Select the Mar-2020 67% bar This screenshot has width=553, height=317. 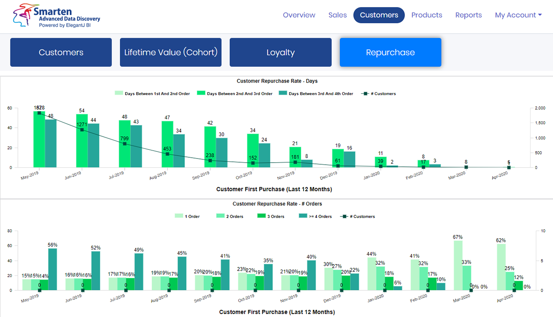[x=458, y=265]
